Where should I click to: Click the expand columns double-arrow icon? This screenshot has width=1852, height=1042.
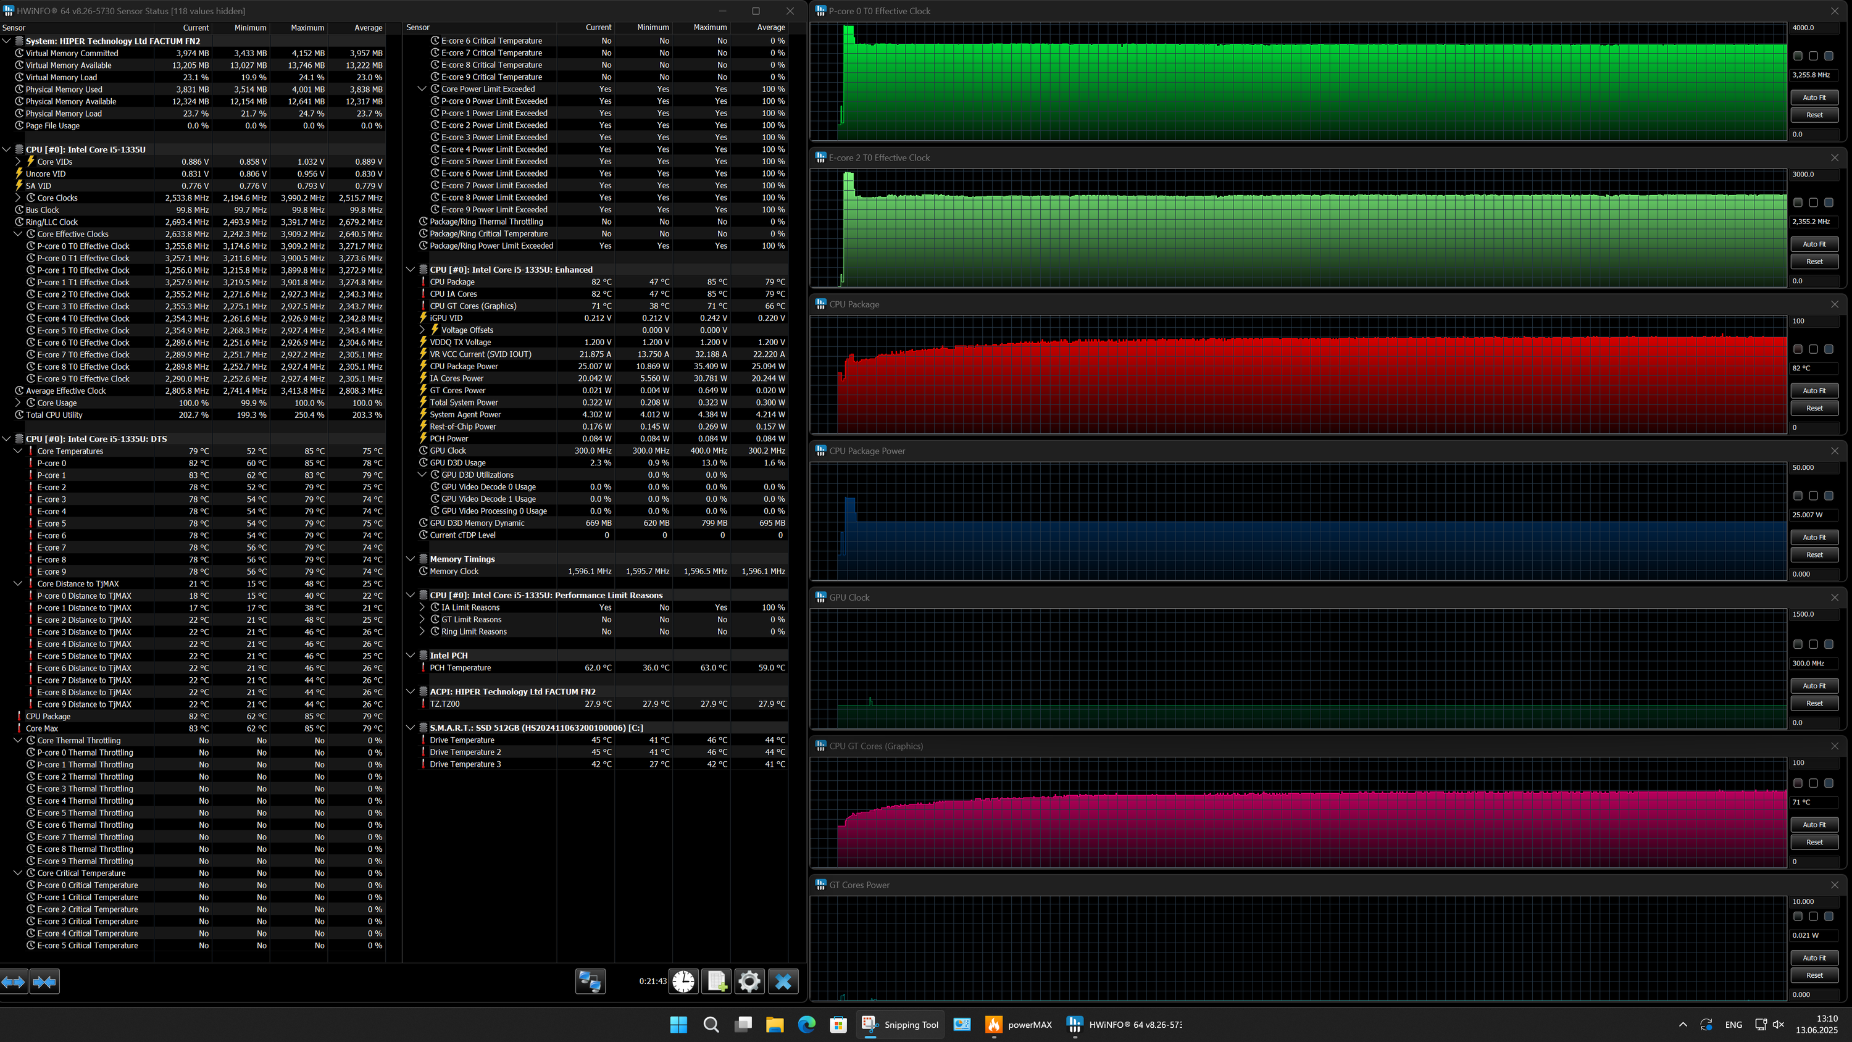14,982
